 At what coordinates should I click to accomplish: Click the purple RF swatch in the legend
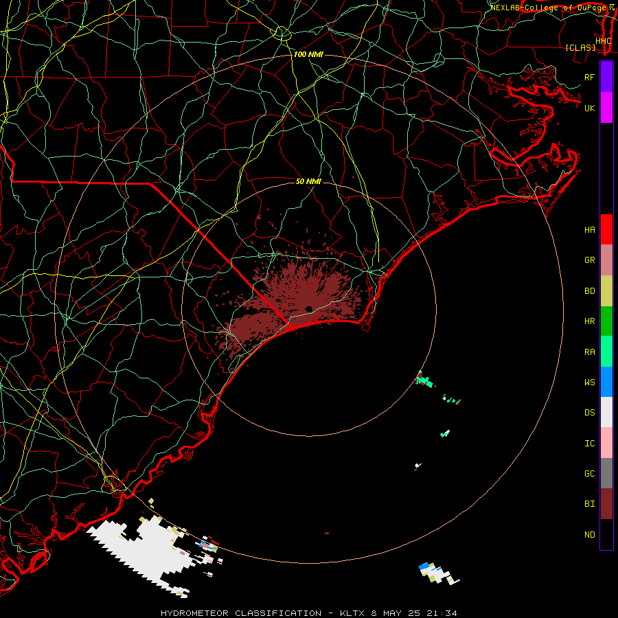[x=606, y=77]
